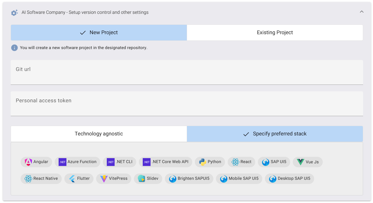The image size is (373, 203).
Task: Switch to Technology agnostic mode
Action: point(99,134)
